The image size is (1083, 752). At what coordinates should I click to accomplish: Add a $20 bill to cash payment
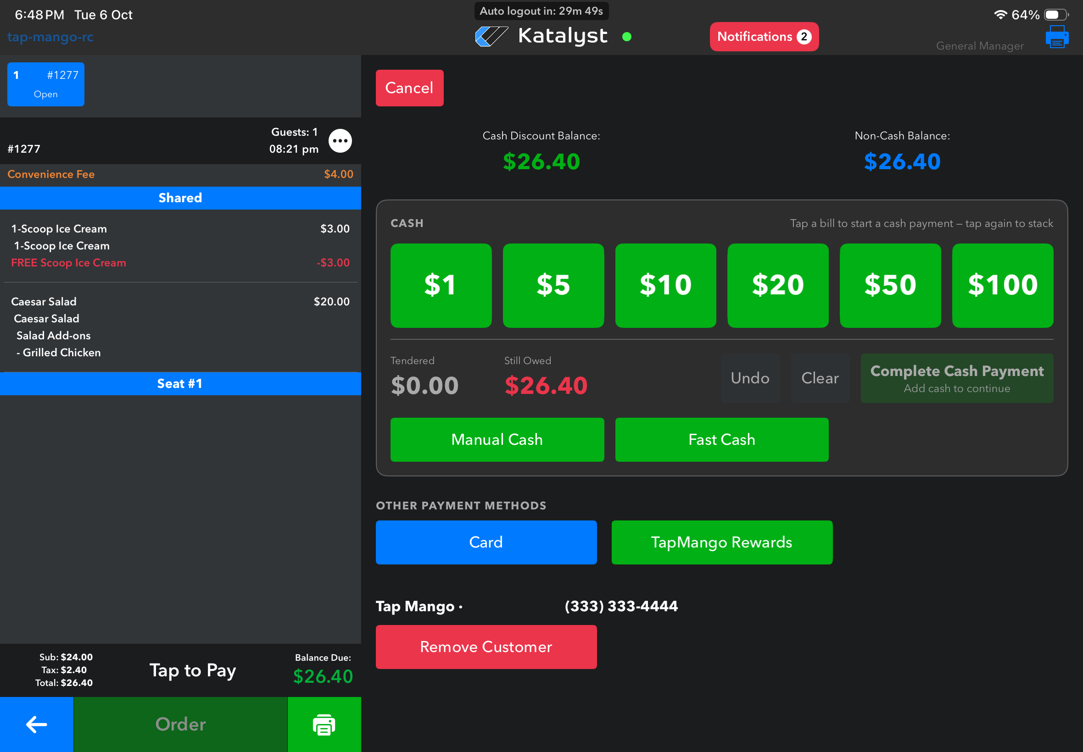(778, 286)
